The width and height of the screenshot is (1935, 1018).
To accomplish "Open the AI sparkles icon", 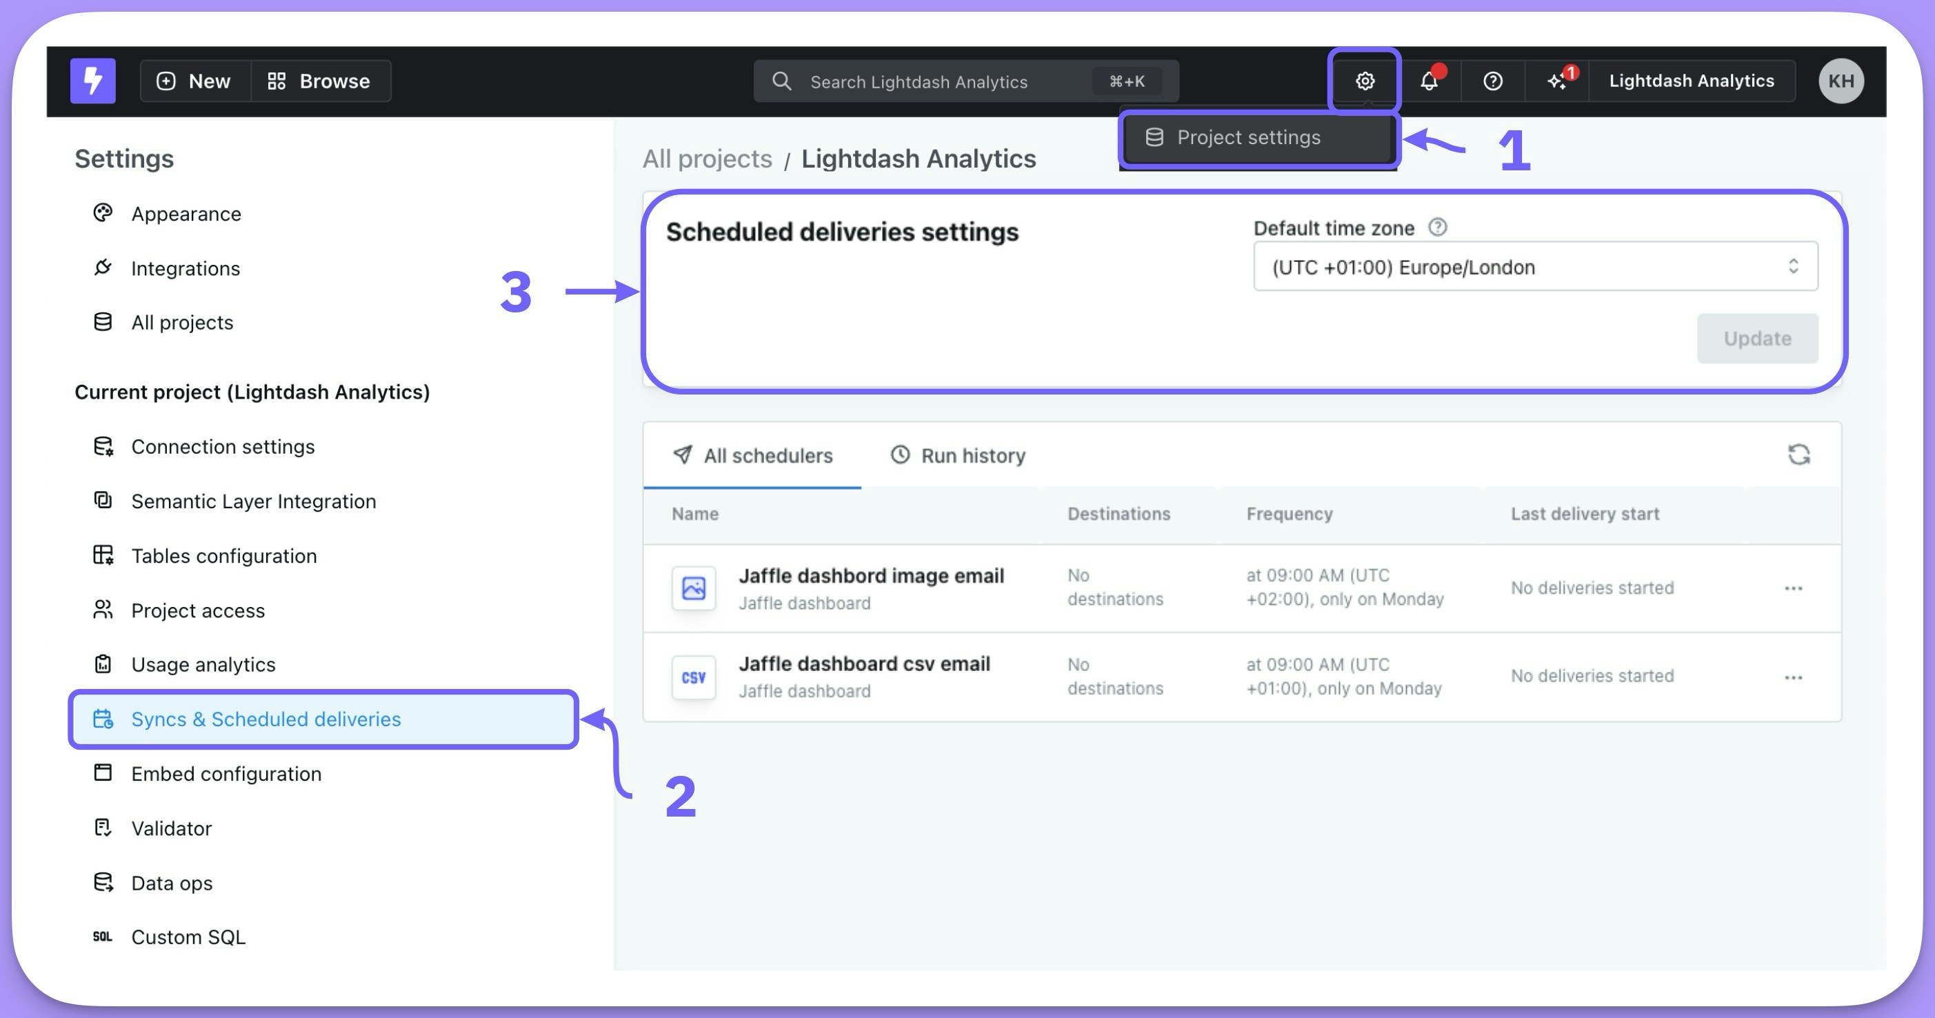I will pyautogui.click(x=1557, y=81).
